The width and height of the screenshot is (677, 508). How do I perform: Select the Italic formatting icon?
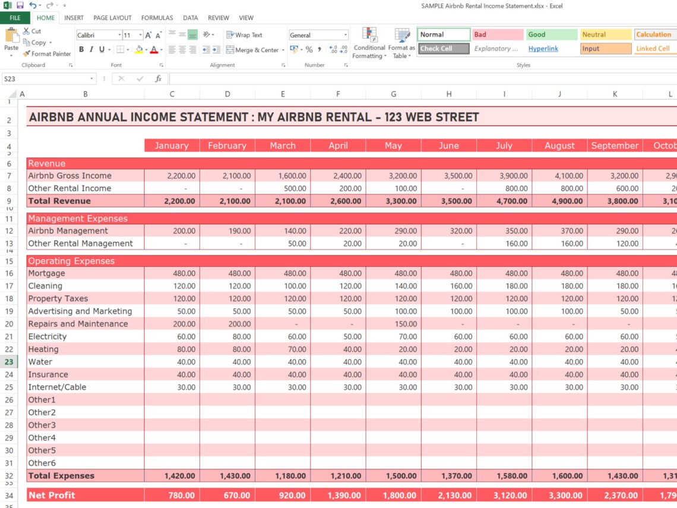click(x=90, y=49)
